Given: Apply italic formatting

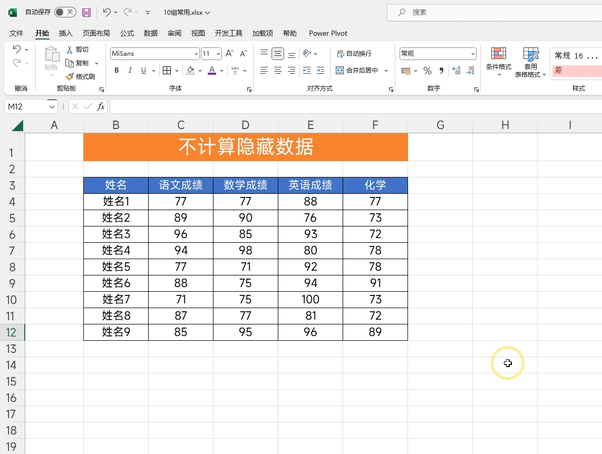Looking at the screenshot, I should pyautogui.click(x=130, y=70).
